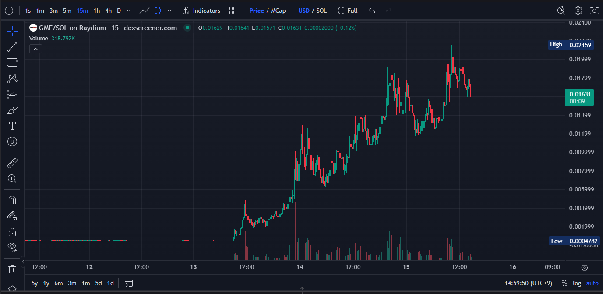
Task: Toggle magnet mode on
Action: [12, 200]
